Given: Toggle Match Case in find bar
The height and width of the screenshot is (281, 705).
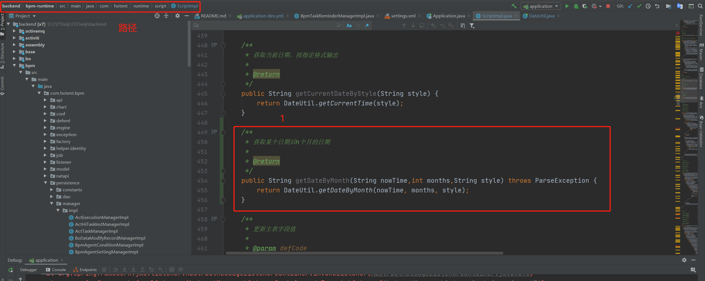Looking at the screenshot, I should [349, 25].
